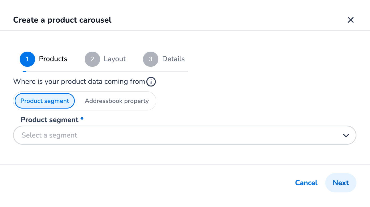Close the Create a product carousel dialog
Viewport: 370px width, 207px height.
[351, 20]
